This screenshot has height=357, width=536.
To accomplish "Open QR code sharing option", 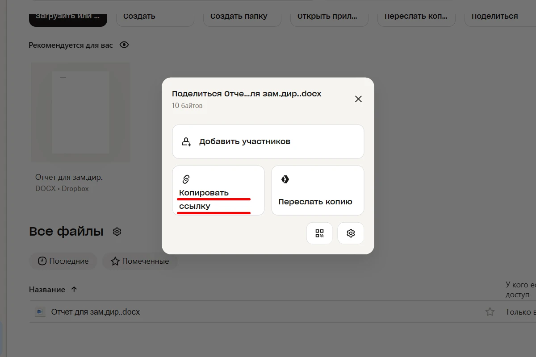I will coord(319,233).
